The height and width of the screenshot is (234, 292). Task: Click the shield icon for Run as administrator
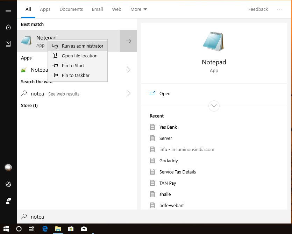click(55, 46)
